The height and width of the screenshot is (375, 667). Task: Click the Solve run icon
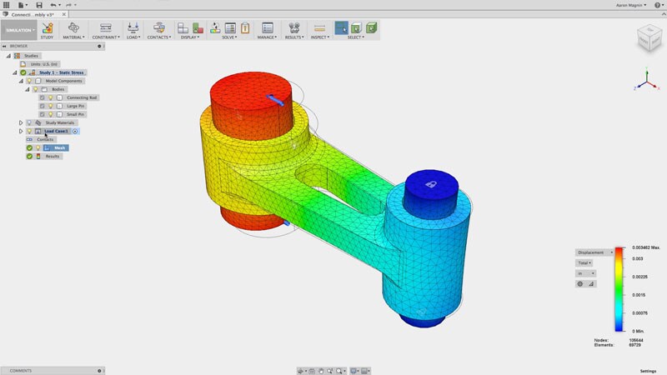[215, 28]
